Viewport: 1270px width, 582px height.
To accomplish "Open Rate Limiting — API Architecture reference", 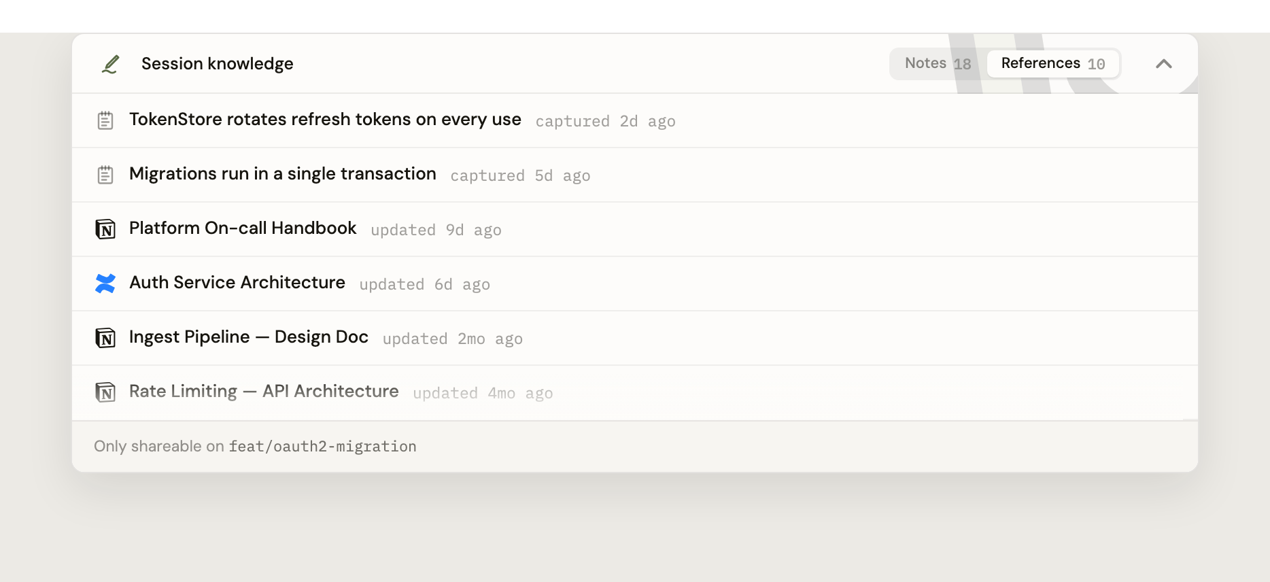I will point(264,392).
